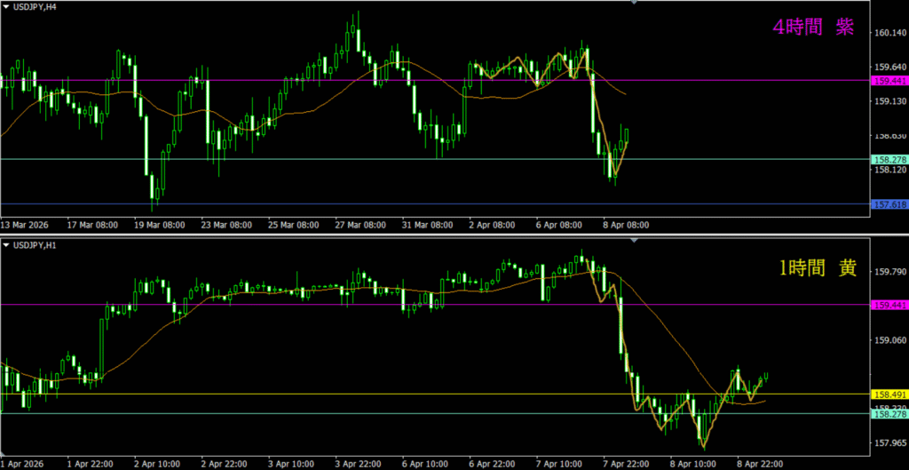This screenshot has width=909, height=470.
Task: Click the chart shift triangle atop the H1 chart
Action: (634, 242)
